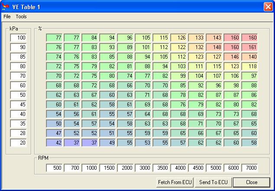
Task: Open the Tools menu
Action: click(21, 16)
